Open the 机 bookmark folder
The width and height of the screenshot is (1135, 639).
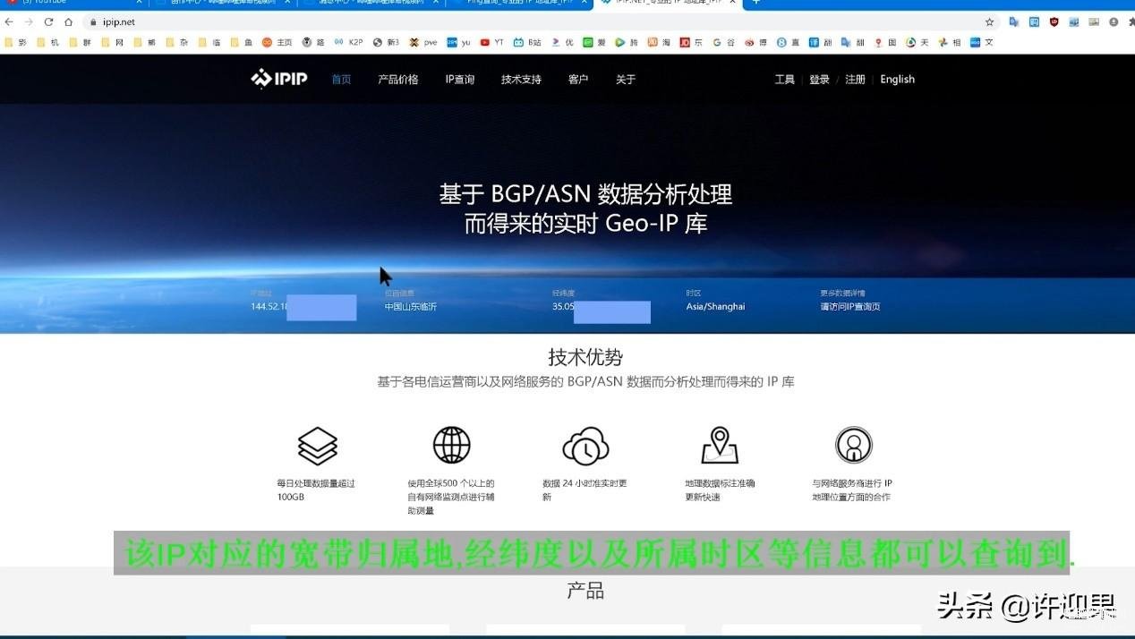pos(47,42)
